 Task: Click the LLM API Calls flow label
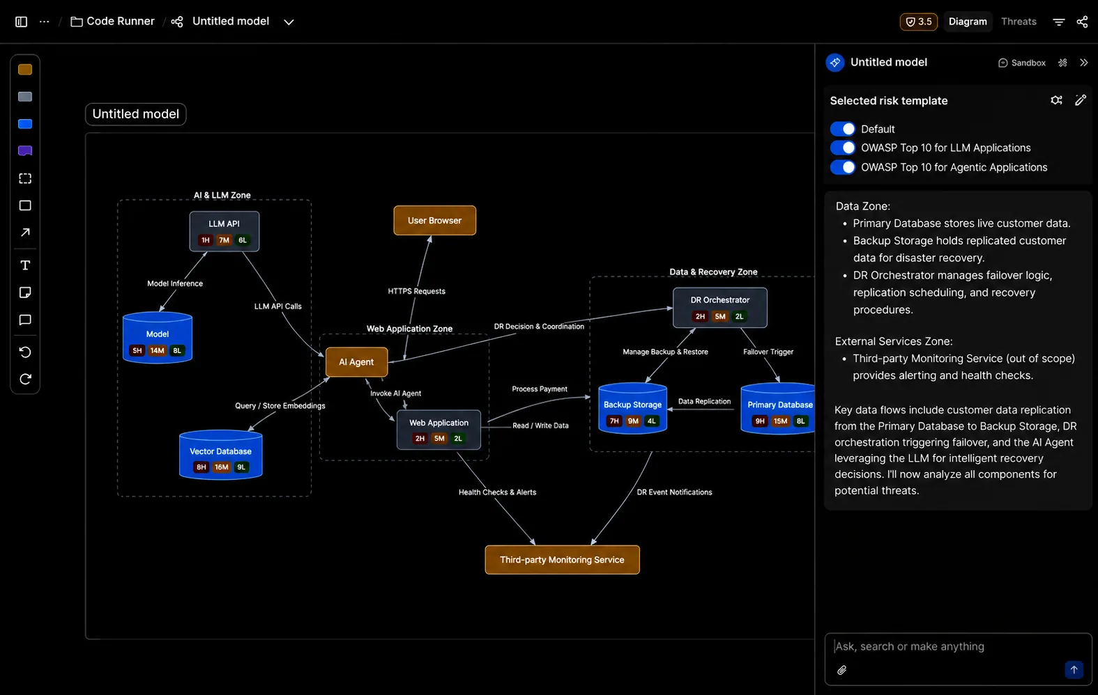click(277, 306)
